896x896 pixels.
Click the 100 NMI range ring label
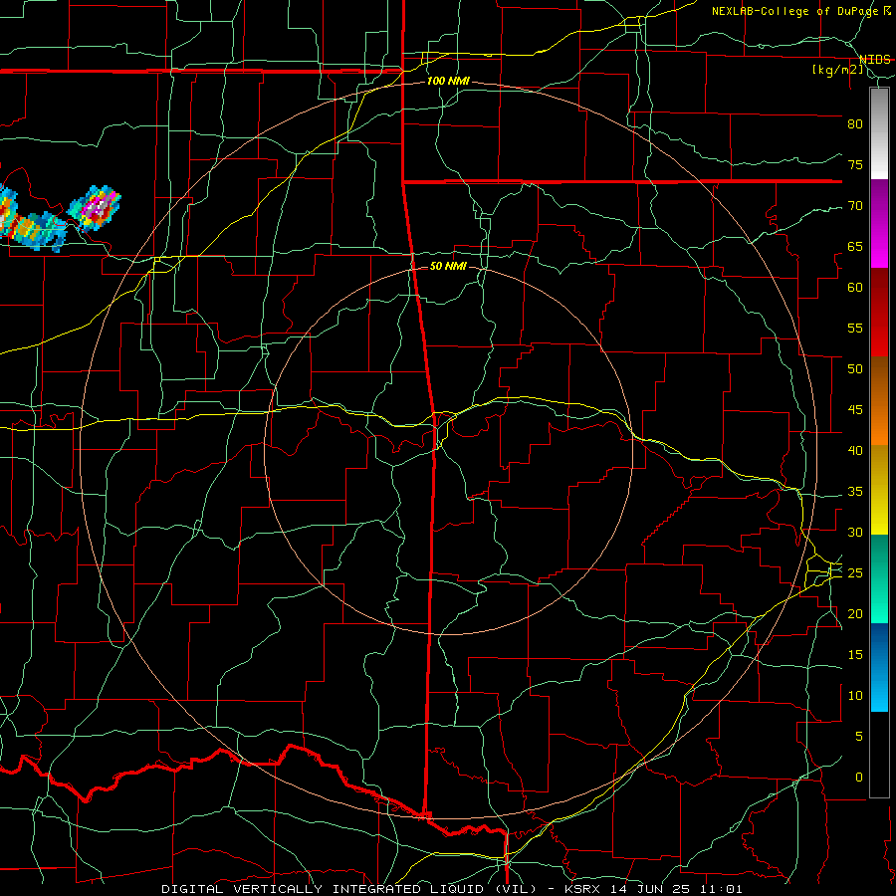tap(448, 81)
